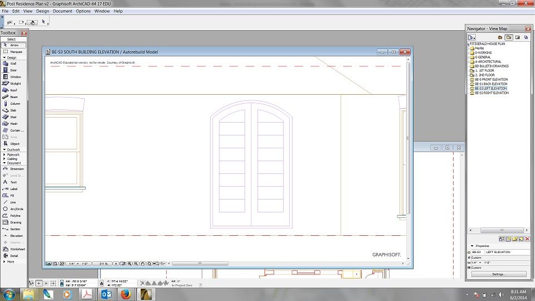Open the File menu
Image resolution: width=535 pixels, height=301 pixels.
pyautogui.click(x=5, y=11)
